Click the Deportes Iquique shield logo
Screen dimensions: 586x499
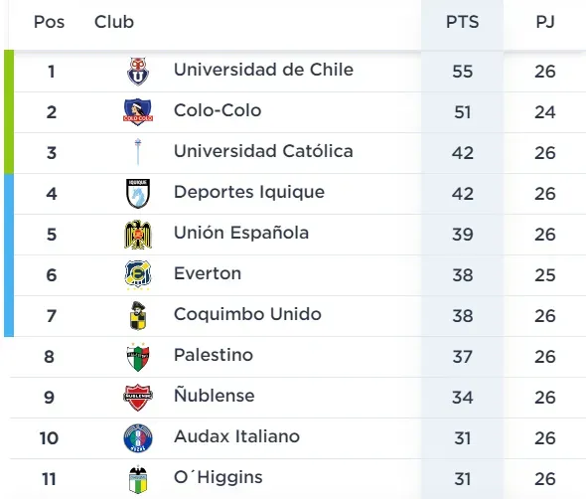click(x=138, y=194)
